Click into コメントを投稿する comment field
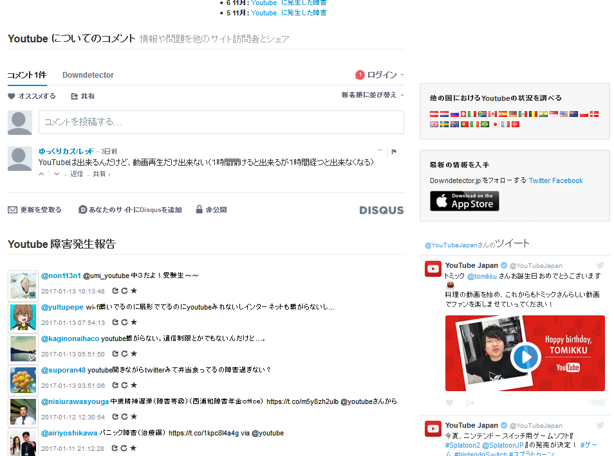 [221, 122]
